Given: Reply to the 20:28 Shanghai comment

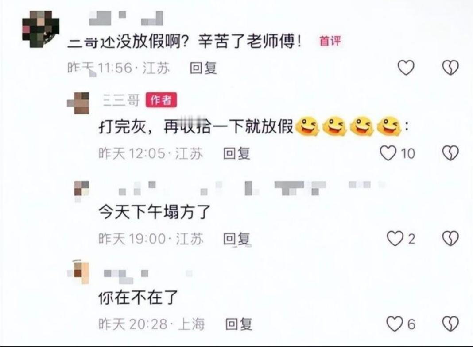Looking at the screenshot, I should [x=239, y=324].
